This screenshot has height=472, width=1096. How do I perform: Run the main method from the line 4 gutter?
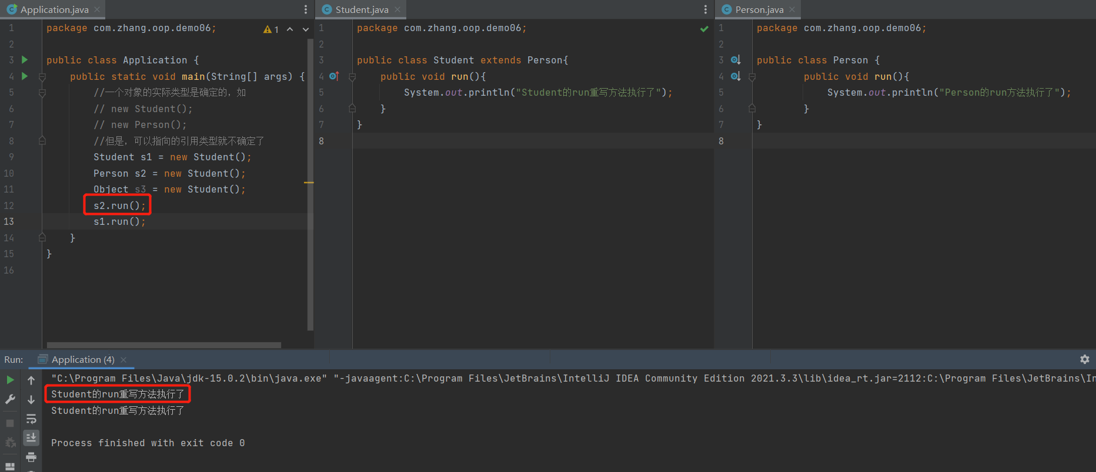point(25,76)
